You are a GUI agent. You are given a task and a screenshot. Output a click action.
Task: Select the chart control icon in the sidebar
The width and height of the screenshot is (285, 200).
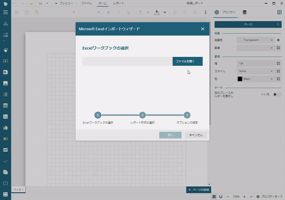pos(5,128)
